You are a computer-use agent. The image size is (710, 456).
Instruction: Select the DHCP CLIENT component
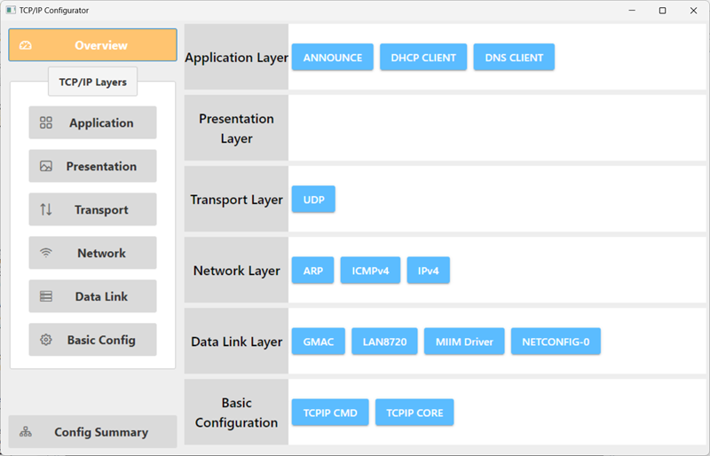coord(423,58)
